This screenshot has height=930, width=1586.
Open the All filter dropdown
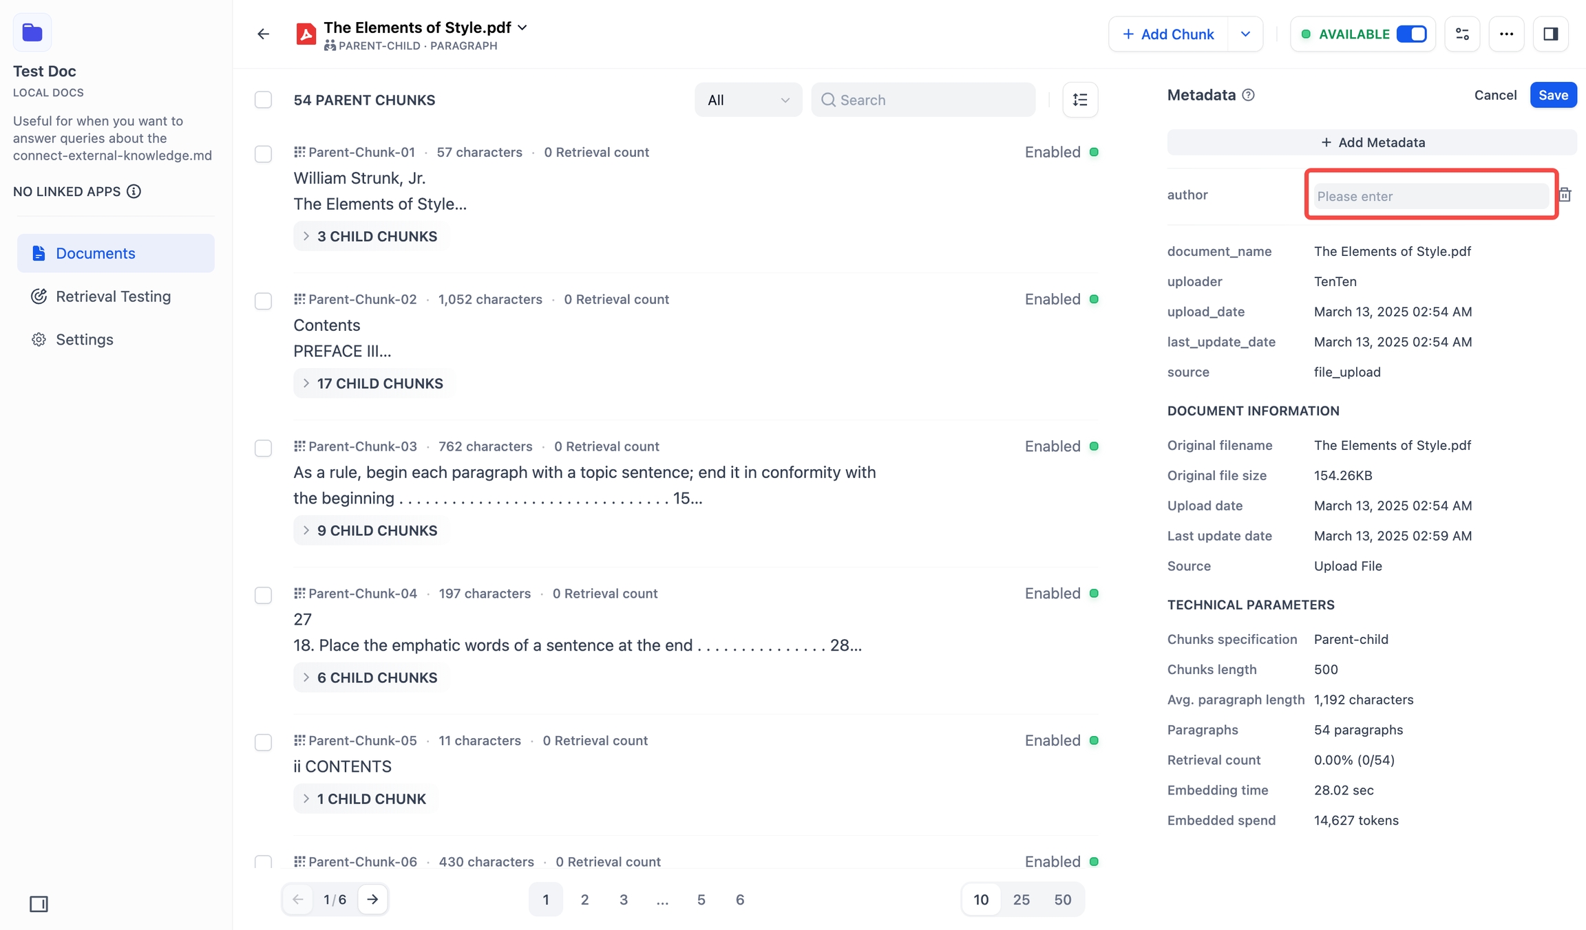tap(748, 100)
